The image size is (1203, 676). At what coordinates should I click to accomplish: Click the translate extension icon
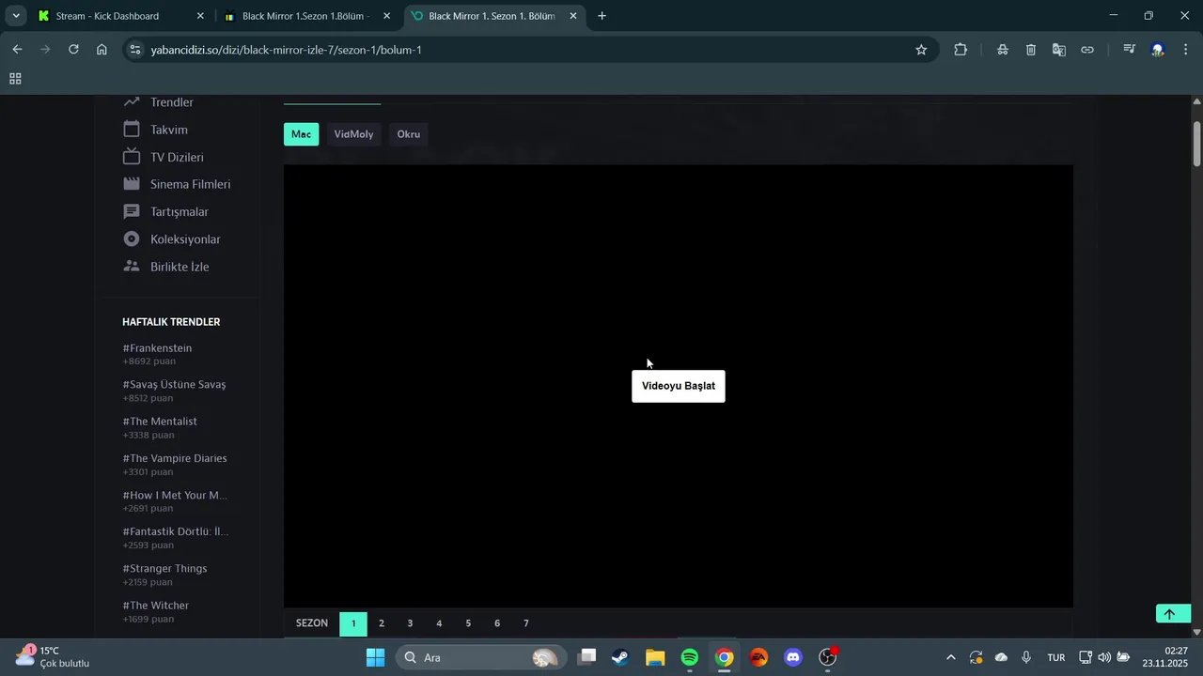(x=1059, y=50)
